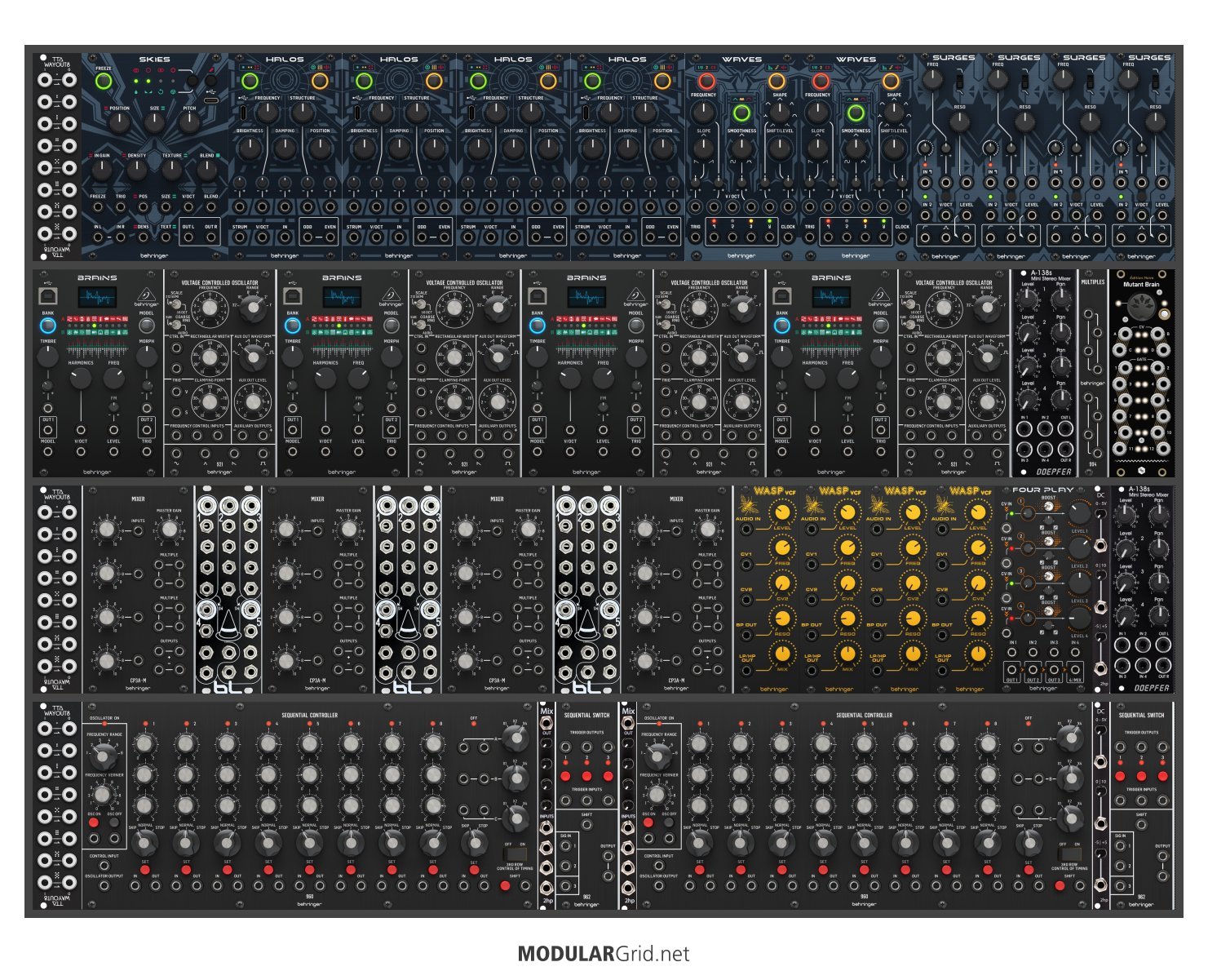Select the OUT R jack on Skies
This screenshot has height=971, width=1208.
tap(211, 237)
